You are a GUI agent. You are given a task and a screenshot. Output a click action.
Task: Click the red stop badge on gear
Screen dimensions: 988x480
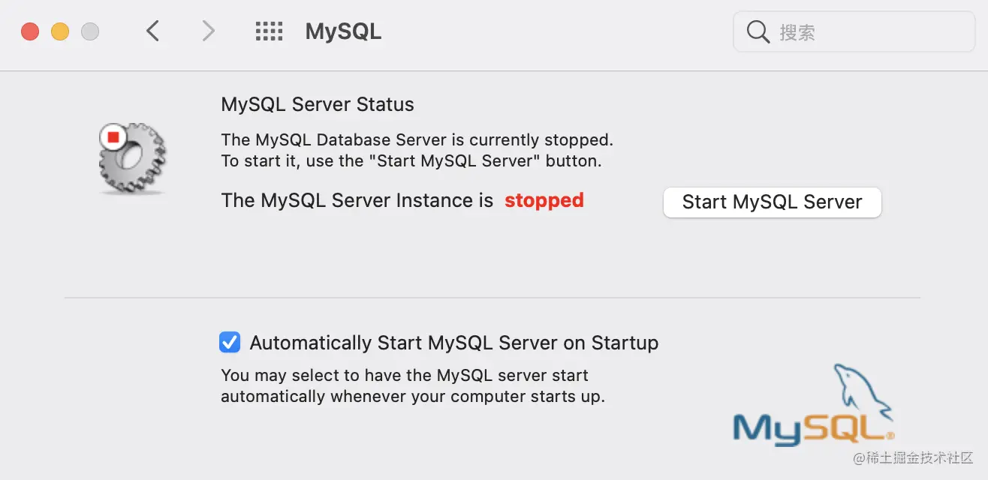point(113,137)
